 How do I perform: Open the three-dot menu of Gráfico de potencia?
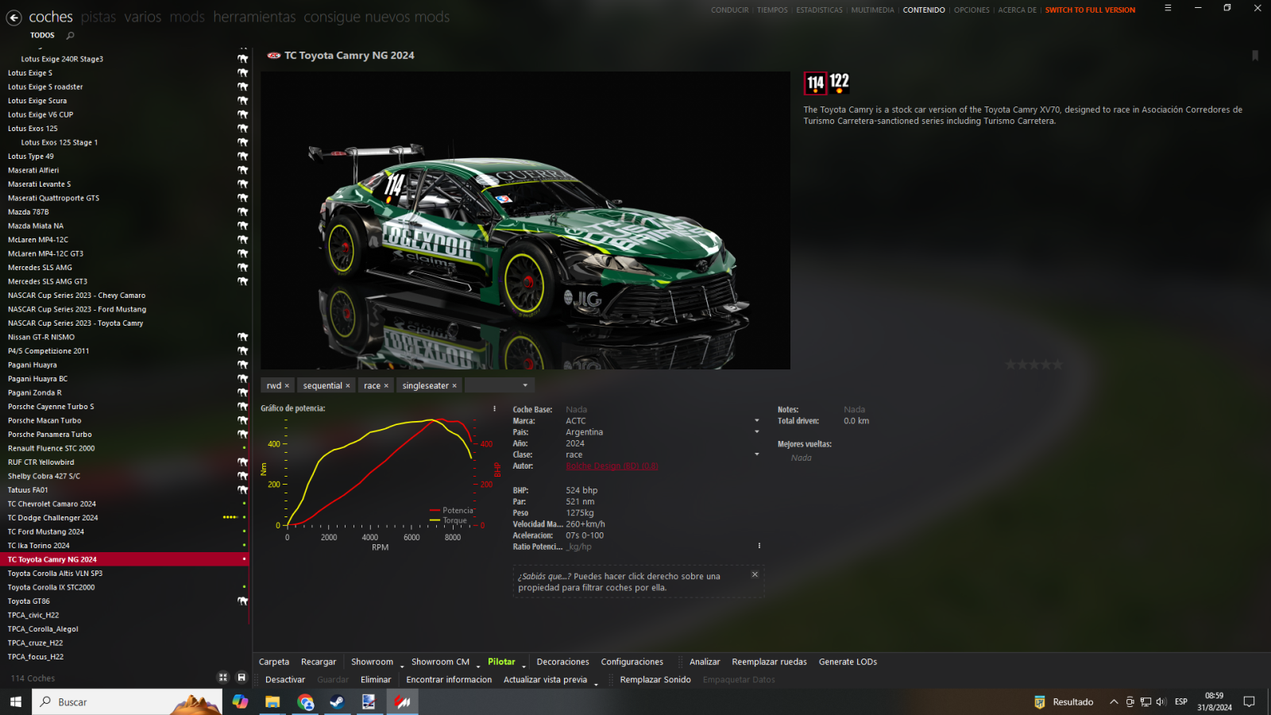[494, 408]
